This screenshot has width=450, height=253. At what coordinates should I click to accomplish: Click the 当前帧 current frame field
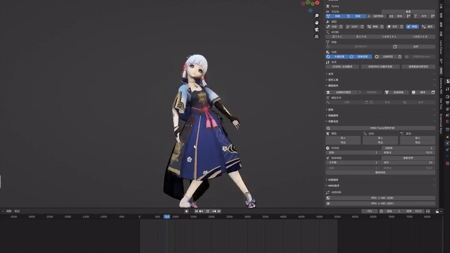click(x=408, y=148)
